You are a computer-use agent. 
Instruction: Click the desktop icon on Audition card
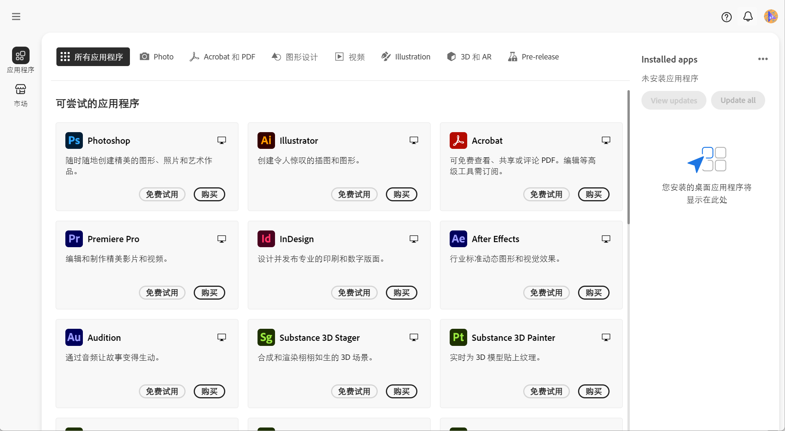[222, 337]
